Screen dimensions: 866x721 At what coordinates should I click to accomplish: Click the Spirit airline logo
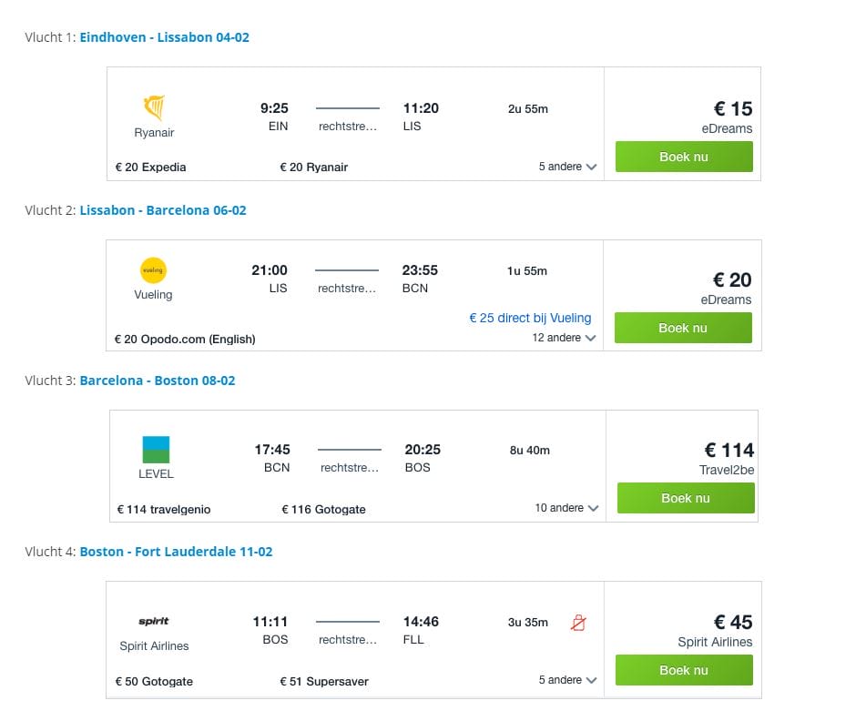click(154, 622)
